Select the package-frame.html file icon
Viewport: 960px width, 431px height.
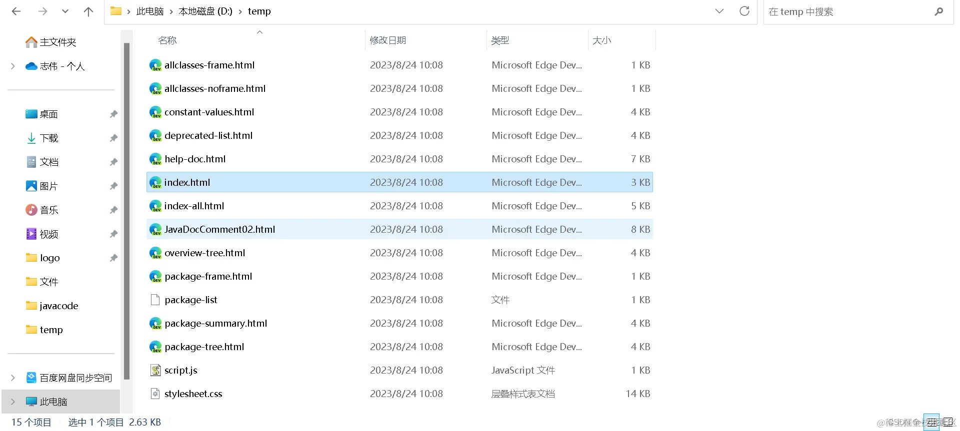(x=155, y=277)
